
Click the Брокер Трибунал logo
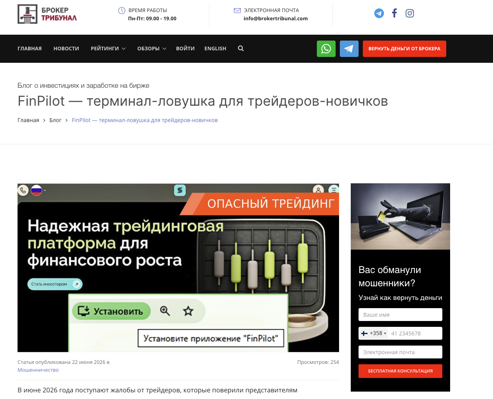(47, 14)
